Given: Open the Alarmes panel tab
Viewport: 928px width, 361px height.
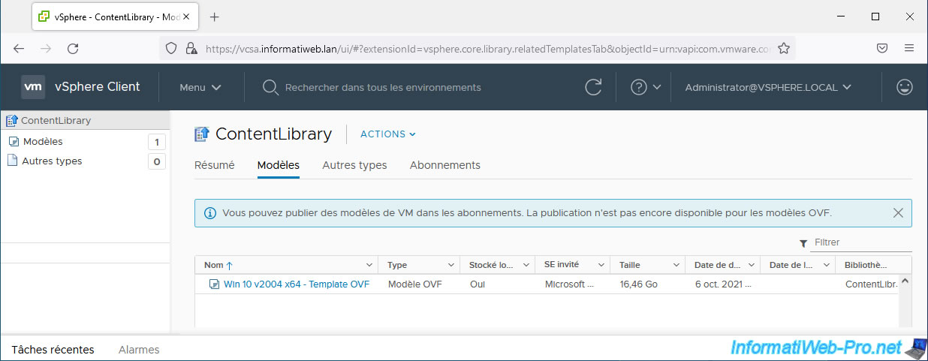Looking at the screenshot, I should click(x=139, y=350).
